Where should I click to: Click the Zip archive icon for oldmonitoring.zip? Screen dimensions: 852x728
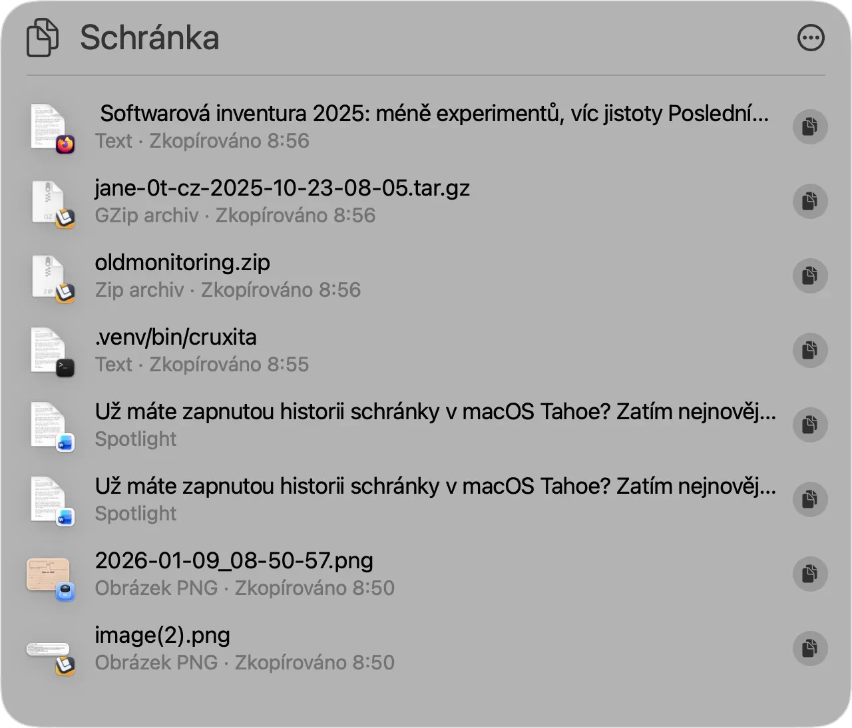point(51,275)
